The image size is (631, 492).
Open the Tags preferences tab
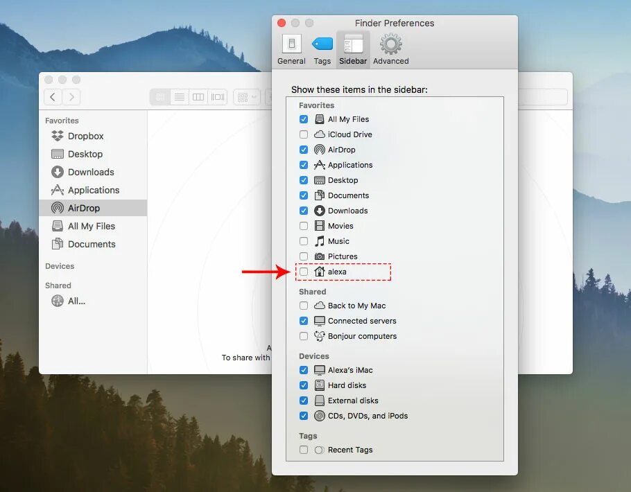(x=322, y=50)
